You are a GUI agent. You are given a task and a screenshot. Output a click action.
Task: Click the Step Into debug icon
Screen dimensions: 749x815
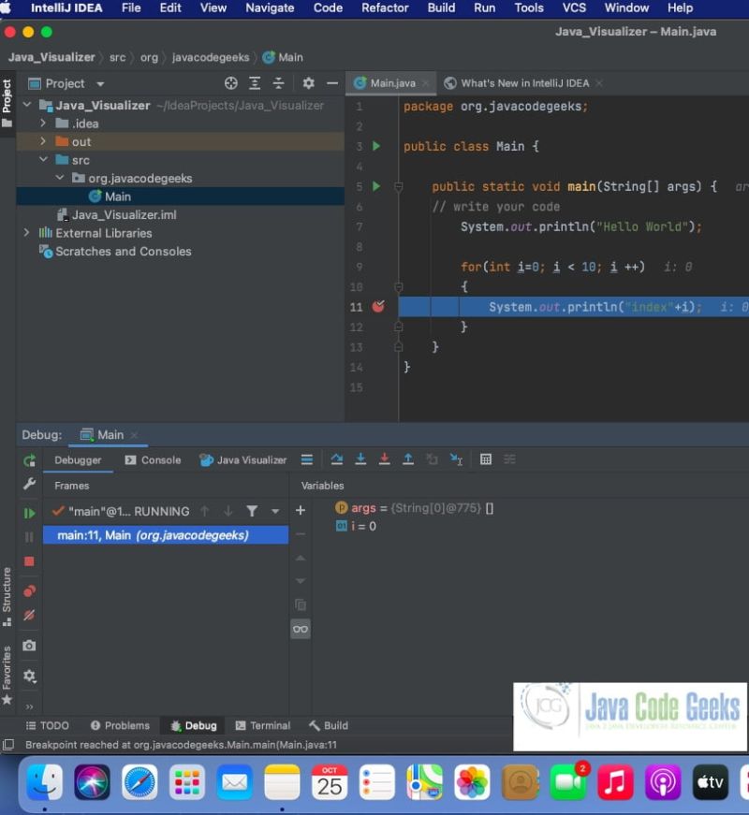(360, 459)
